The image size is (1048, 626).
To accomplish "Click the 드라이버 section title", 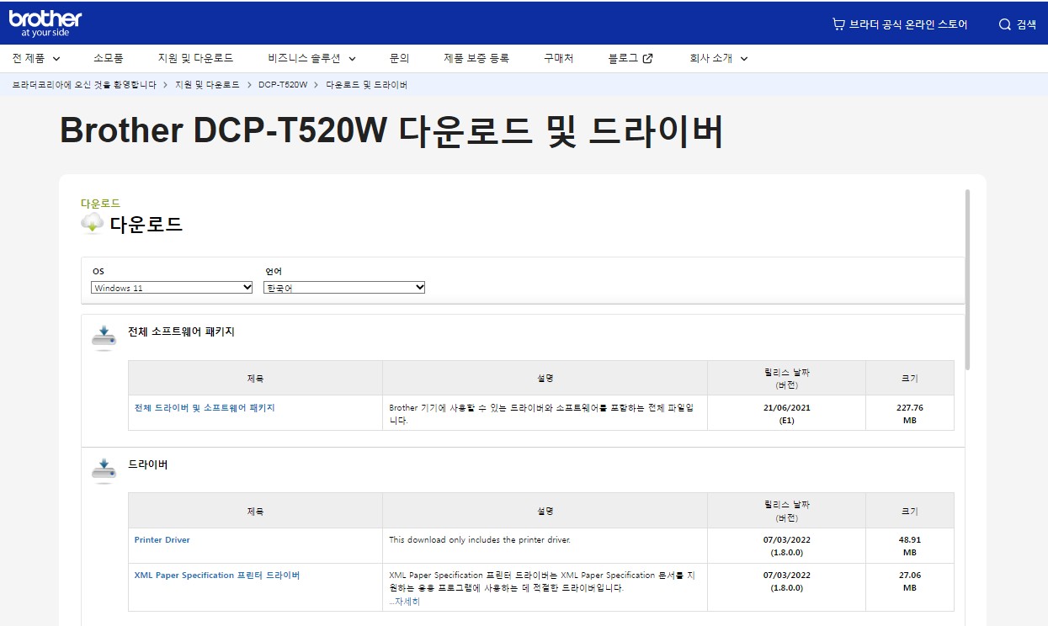I will [x=148, y=464].
